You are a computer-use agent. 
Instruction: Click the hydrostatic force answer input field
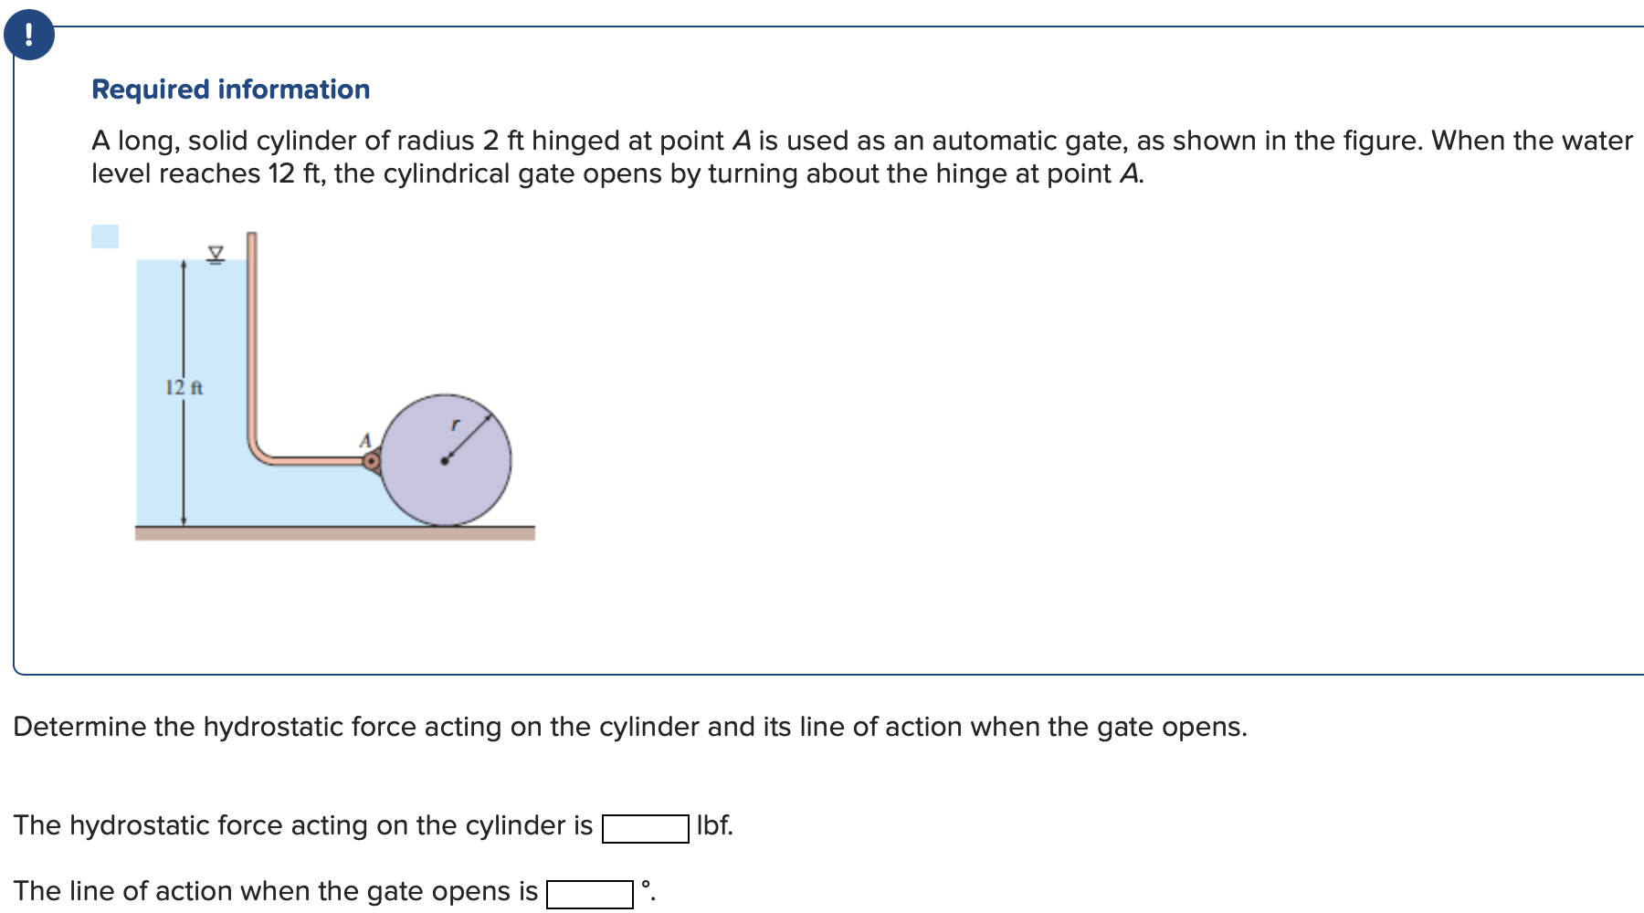(645, 827)
